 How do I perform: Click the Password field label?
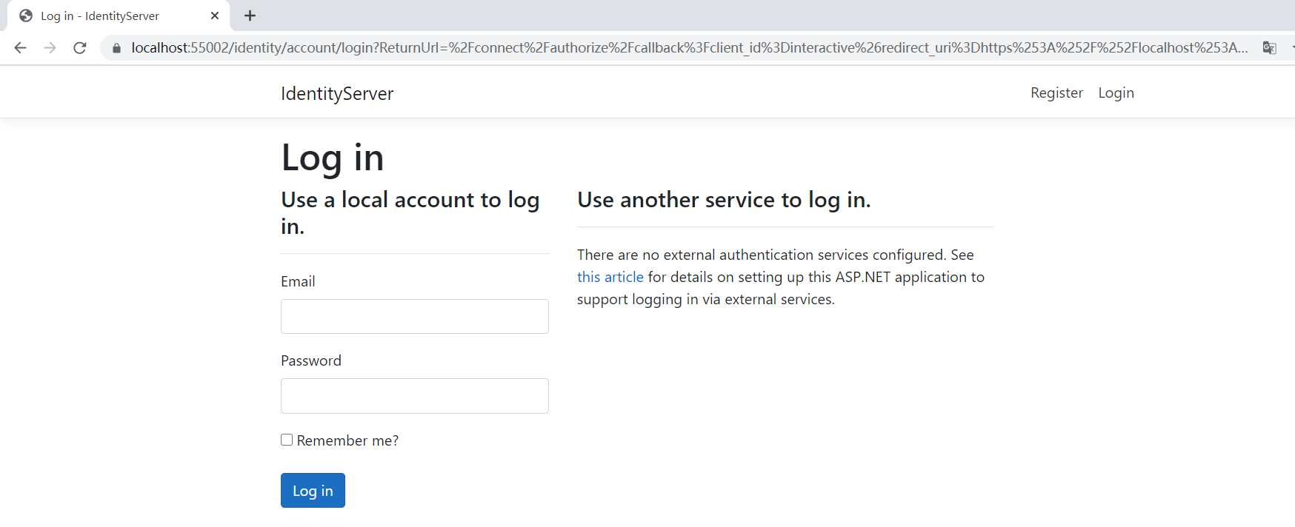(311, 360)
